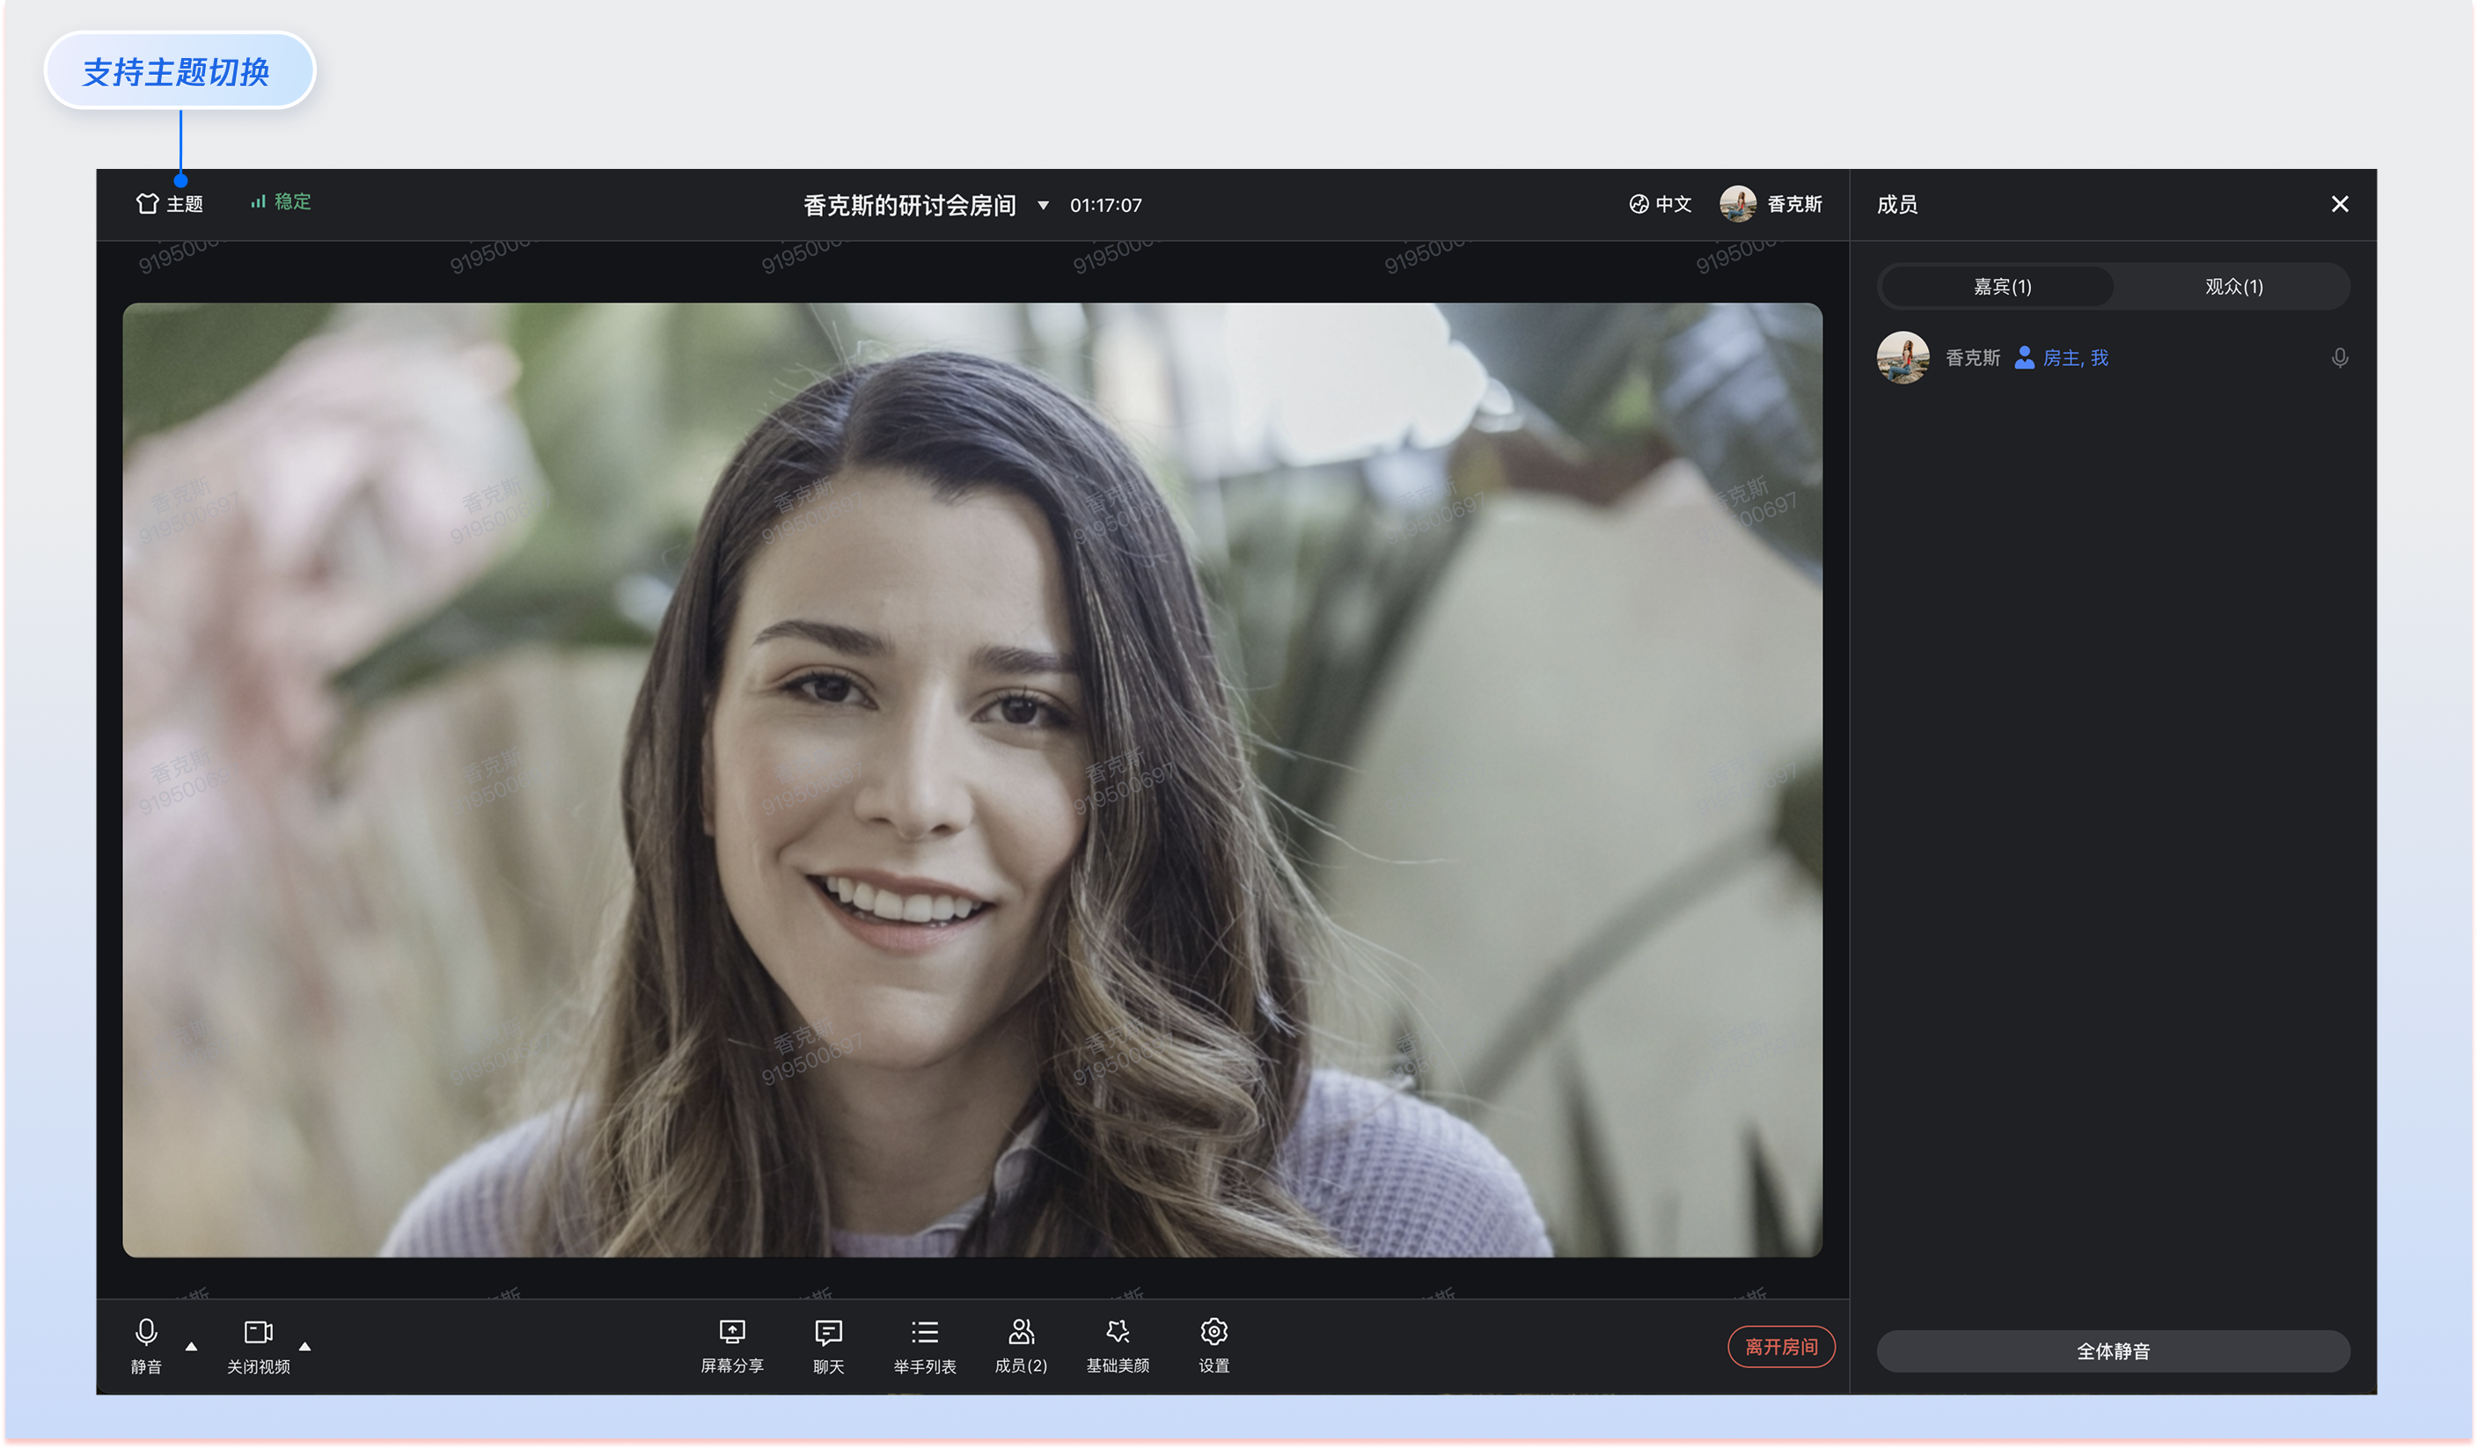Toggle 关闭视频 camera off

point(258,1343)
